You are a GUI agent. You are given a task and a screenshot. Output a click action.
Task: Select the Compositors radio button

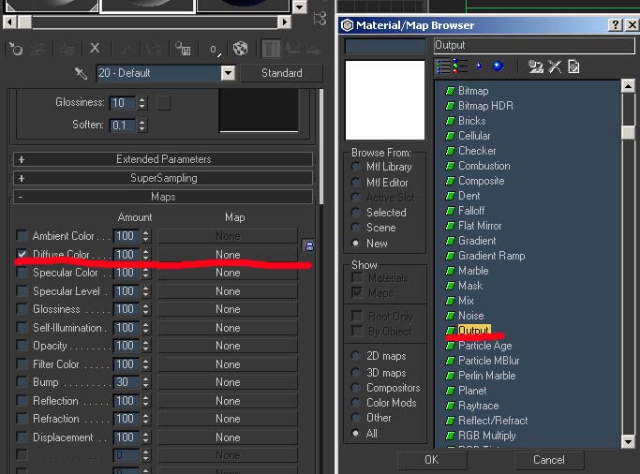pos(356,388)
